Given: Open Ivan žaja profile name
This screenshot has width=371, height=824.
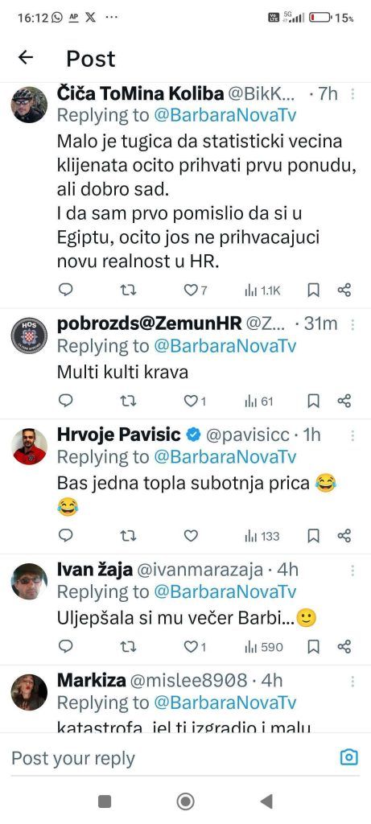Looking at the screenshot, I should (95, 569).
